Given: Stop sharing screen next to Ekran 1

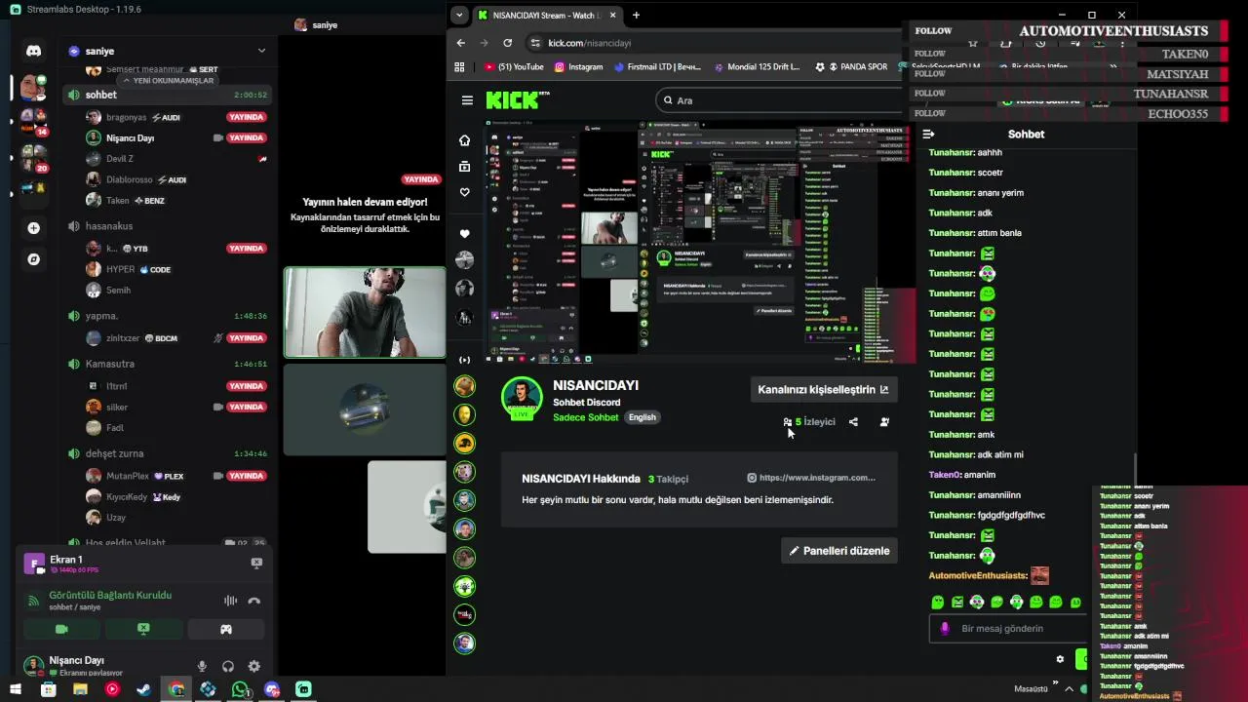Looking at the screenshot, I should tap(256, 563).
